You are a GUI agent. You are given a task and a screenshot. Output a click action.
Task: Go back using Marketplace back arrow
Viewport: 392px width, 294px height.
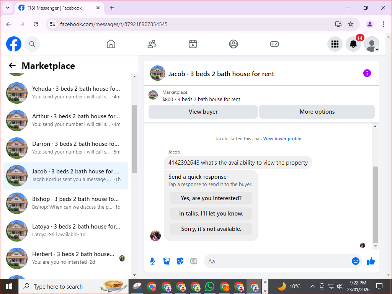click(12, 65)
